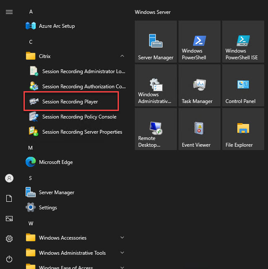Open Documents from the sidebar
Screen dimensions: 268x269
tap(9, 198)
